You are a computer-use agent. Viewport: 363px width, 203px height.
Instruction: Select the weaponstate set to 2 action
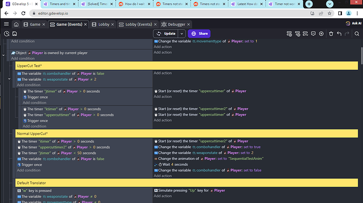204,153
